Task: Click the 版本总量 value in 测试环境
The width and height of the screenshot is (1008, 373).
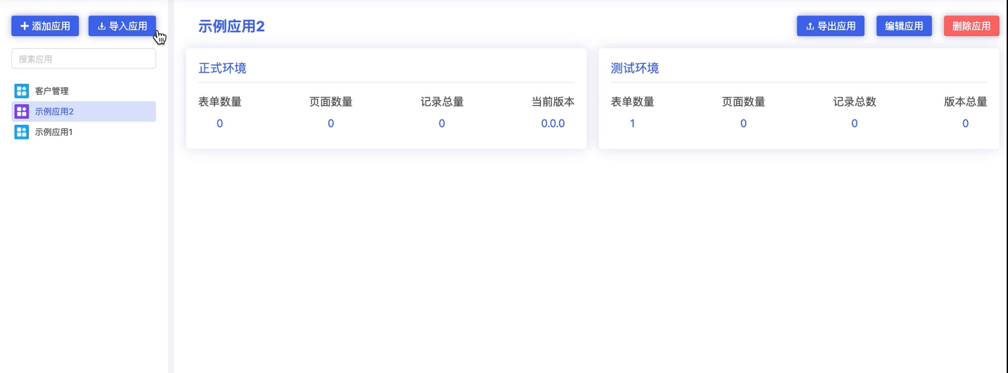Action: tap(965, 123)
